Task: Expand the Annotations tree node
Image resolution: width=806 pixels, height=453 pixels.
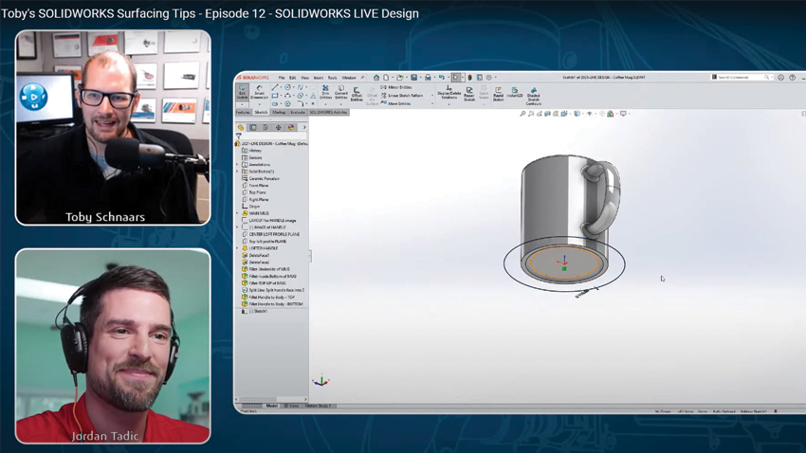Action: (x=237, y=165)
